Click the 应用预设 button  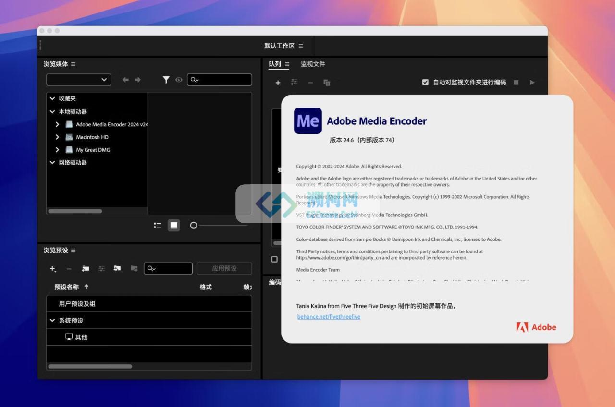[x=224, y=268]
